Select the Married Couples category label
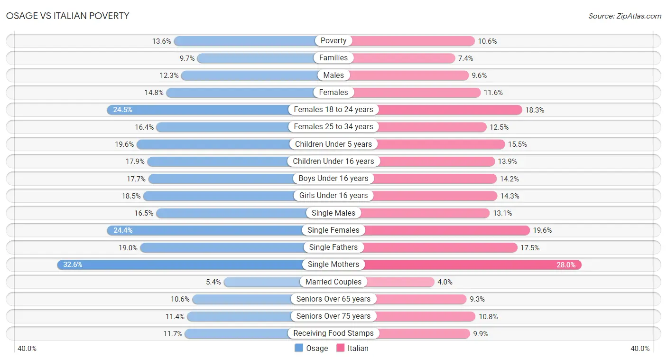Viewport: 667px width, 360px height. pyautogui.click(x=333, y=282)
